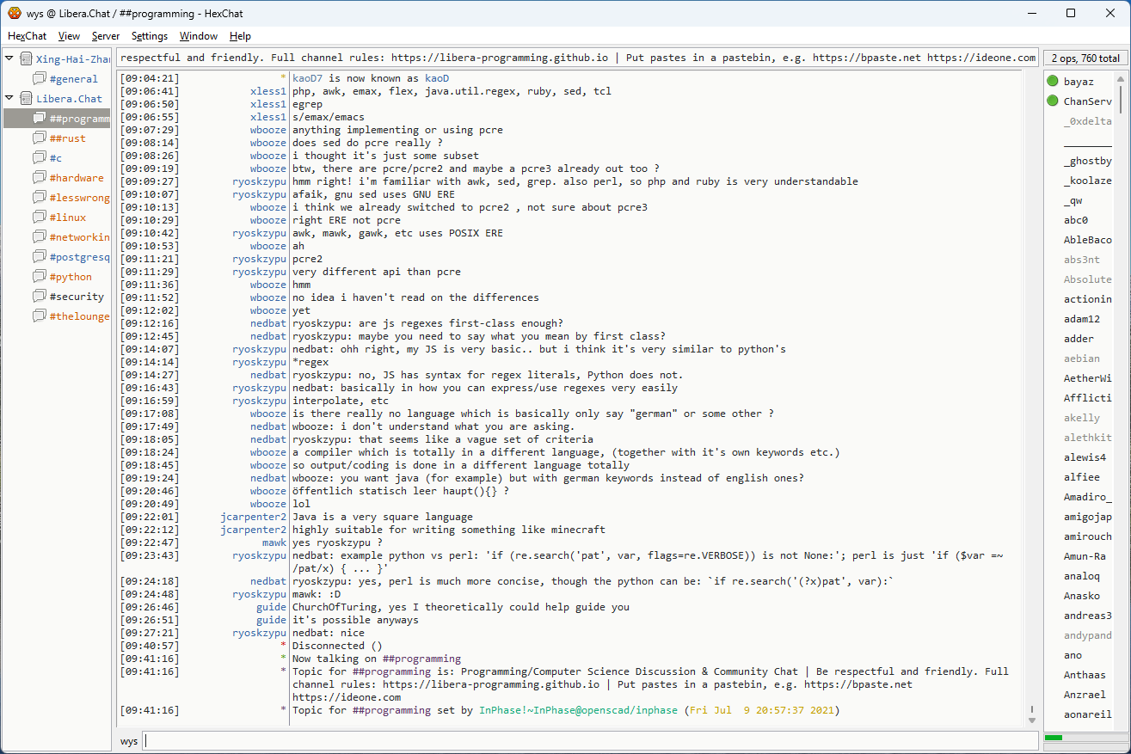Click bayaz's green operator status icon

click(x=1052, y=82)
